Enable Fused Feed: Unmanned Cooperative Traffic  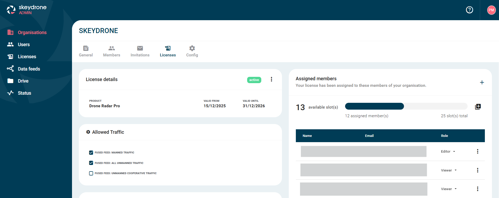pyautogui.click(x=91, y=173)
